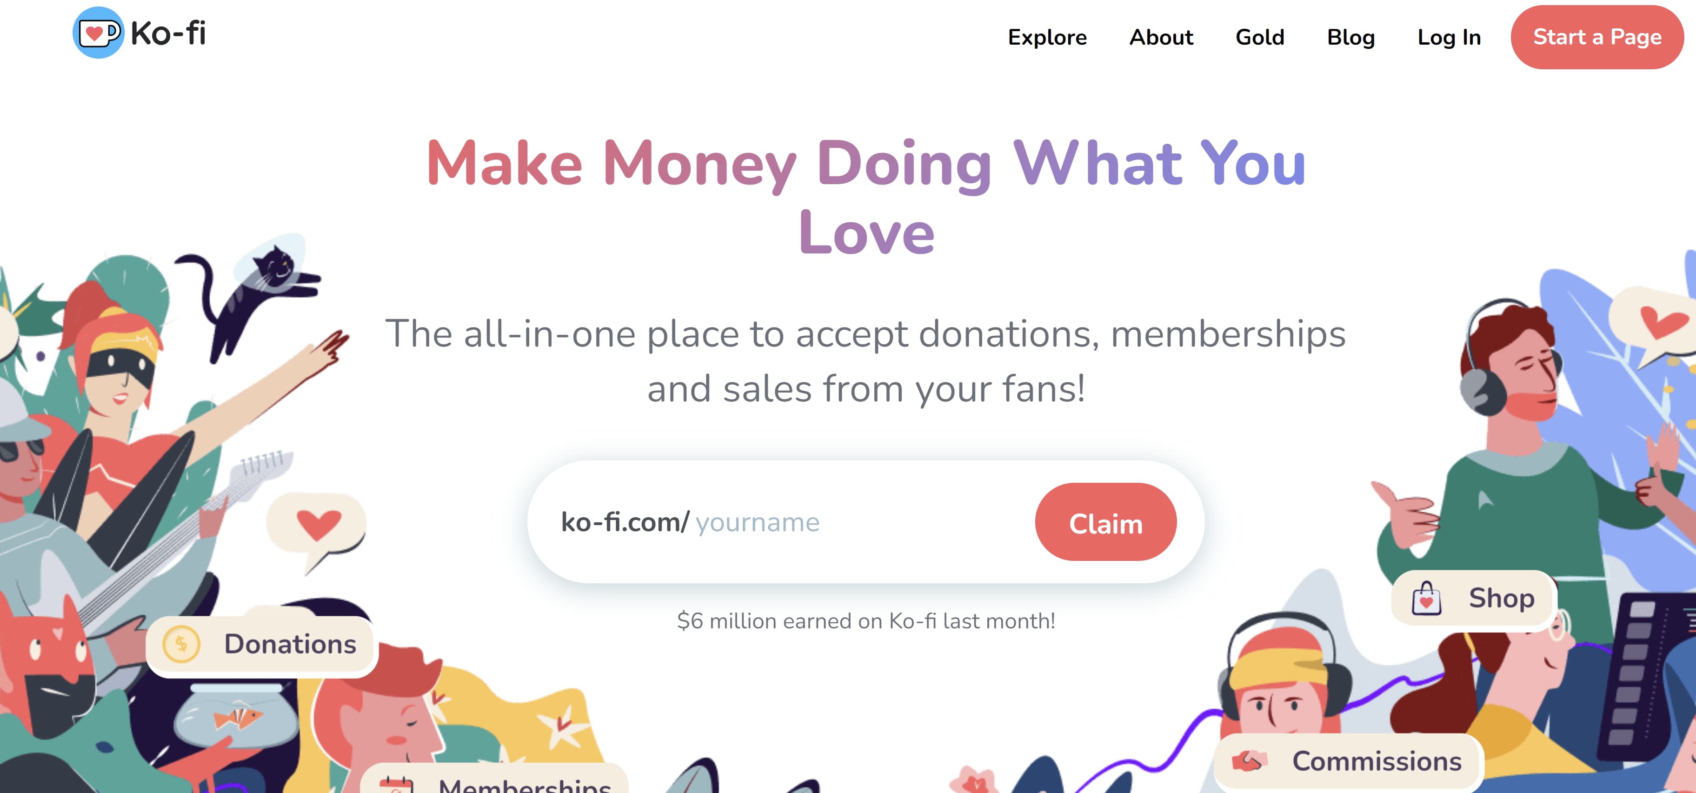
Task: Go to the About page
Action: point(1161,38)
